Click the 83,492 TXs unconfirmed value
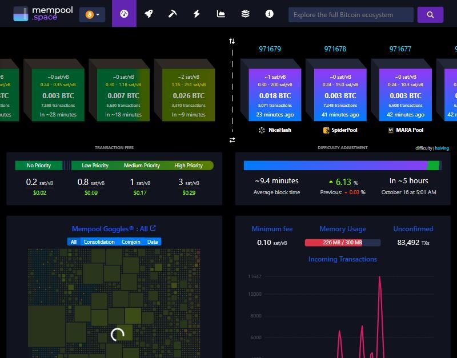This screenshot has width=457, height=358. point(413,242)
